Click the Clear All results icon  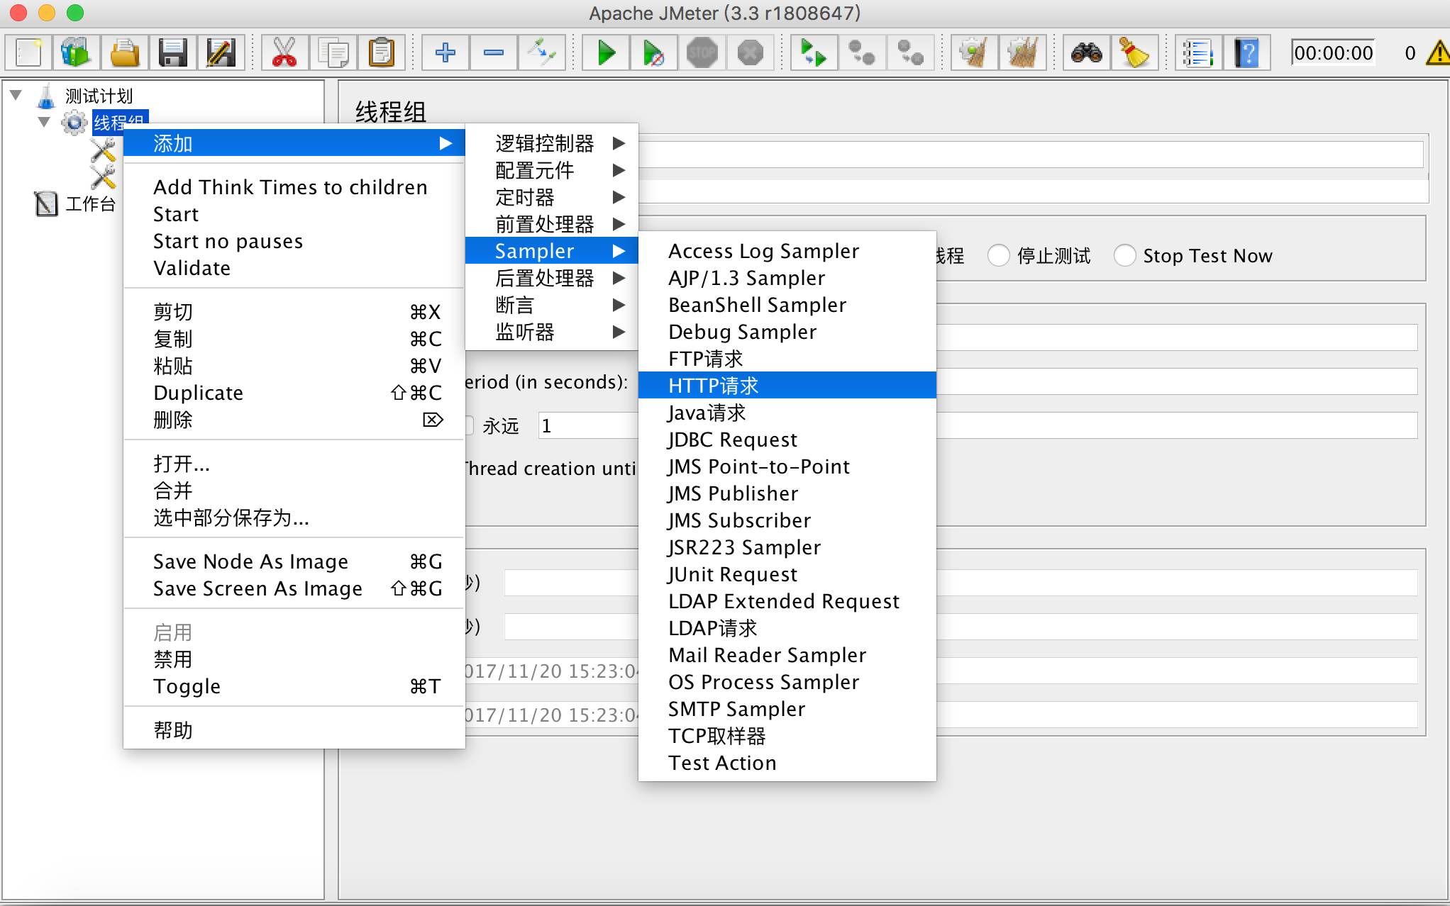(1022, 53)
